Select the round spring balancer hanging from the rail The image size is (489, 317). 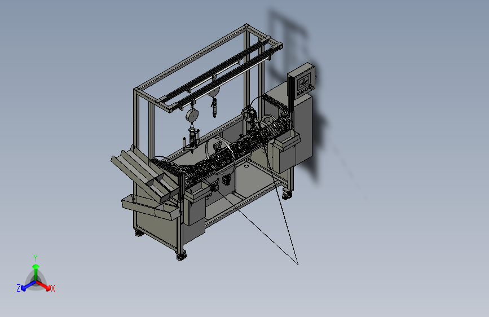pyautogui.click(x=192, y=116)
